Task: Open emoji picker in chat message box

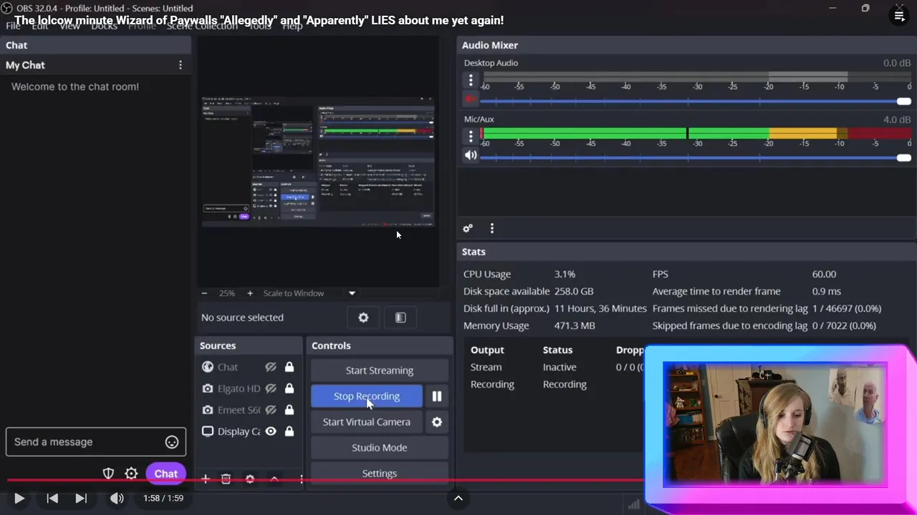Action: pos(172,442)
